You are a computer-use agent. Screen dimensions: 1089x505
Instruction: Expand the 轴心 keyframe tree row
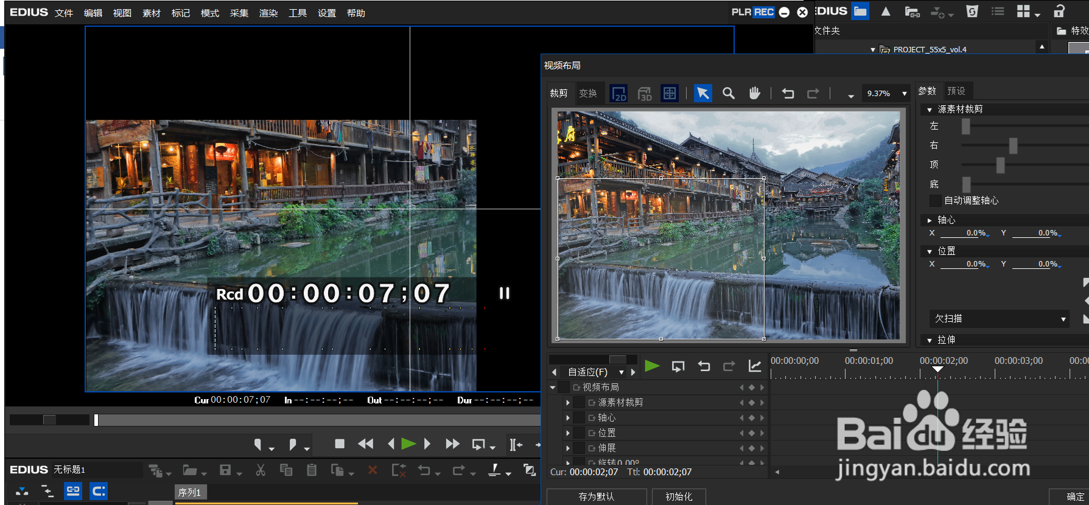[x=568, y=418]
